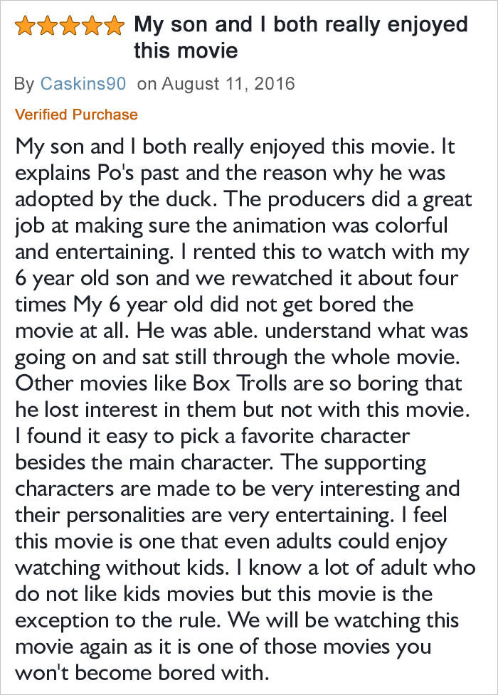Click the second rating star
Image resolution: width=498 pixels, height=695 pixels.
48,26
